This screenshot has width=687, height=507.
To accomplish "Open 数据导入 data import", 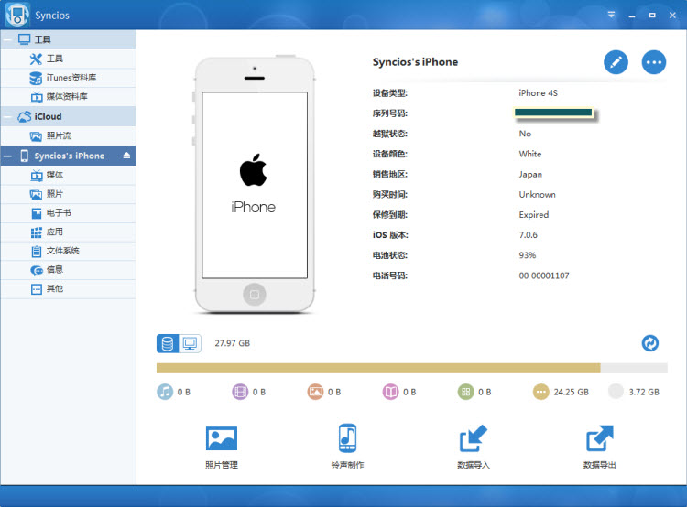I will pyautogui.click(x=474, y=447).
